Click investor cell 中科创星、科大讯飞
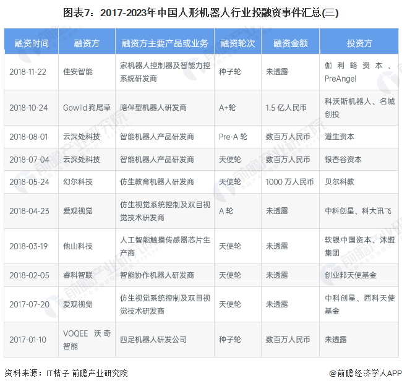This screenshot has height=386, width=402. (358, 211)
